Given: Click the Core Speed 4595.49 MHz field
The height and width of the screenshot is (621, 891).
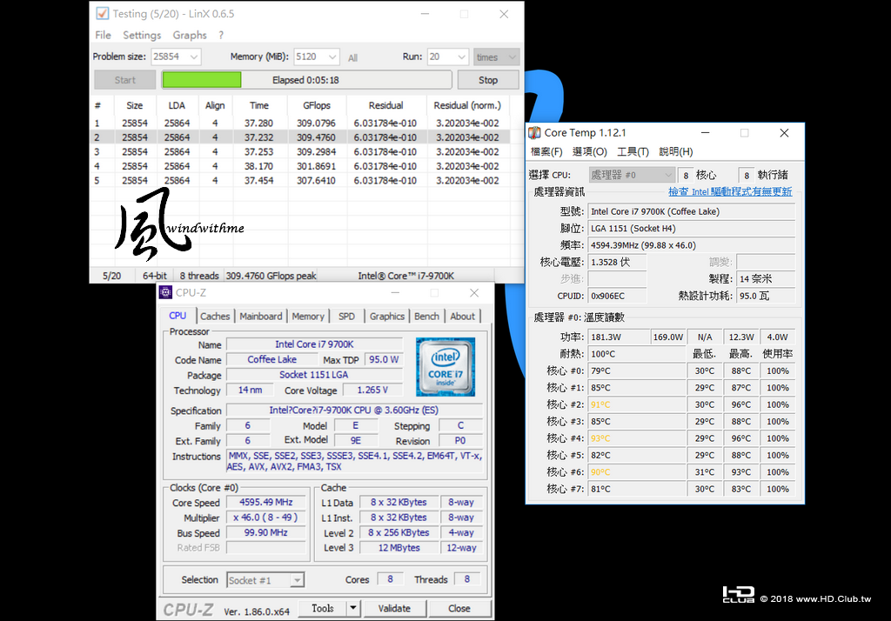Looking at the screenshot, I should point(266,502).
